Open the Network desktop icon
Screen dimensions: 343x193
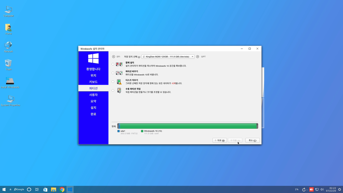click(9, 47)
